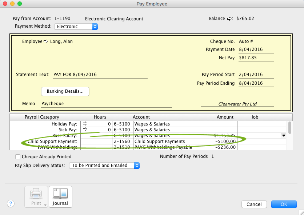The width and height of the screenshot is (304, 215).
Task: Open help with the question mark icon
Action: tap(11, 204)
